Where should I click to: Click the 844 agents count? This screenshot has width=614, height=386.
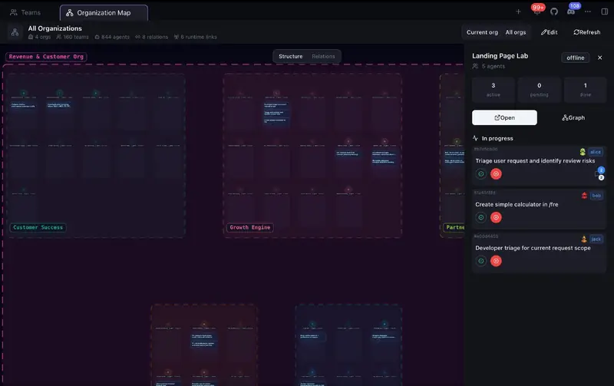[112, 37]
